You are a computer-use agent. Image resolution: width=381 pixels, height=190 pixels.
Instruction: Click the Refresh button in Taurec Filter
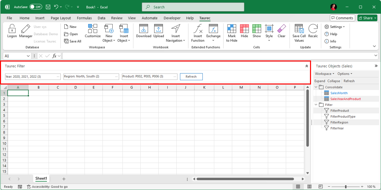point(191,77)
